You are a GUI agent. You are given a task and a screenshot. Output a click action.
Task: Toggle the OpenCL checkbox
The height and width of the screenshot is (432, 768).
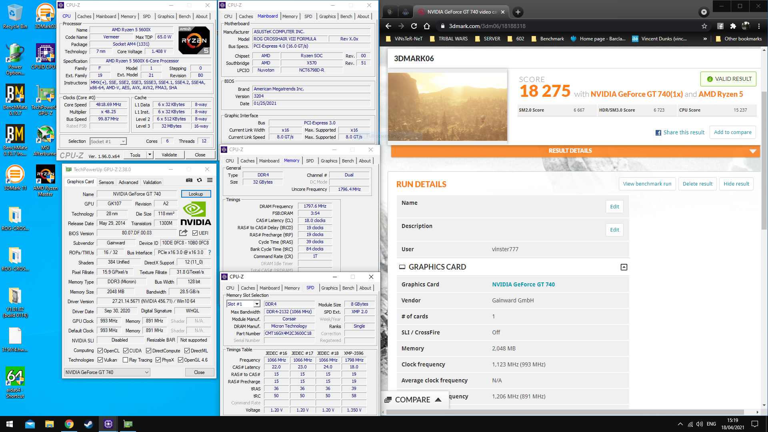coord(100,351)
